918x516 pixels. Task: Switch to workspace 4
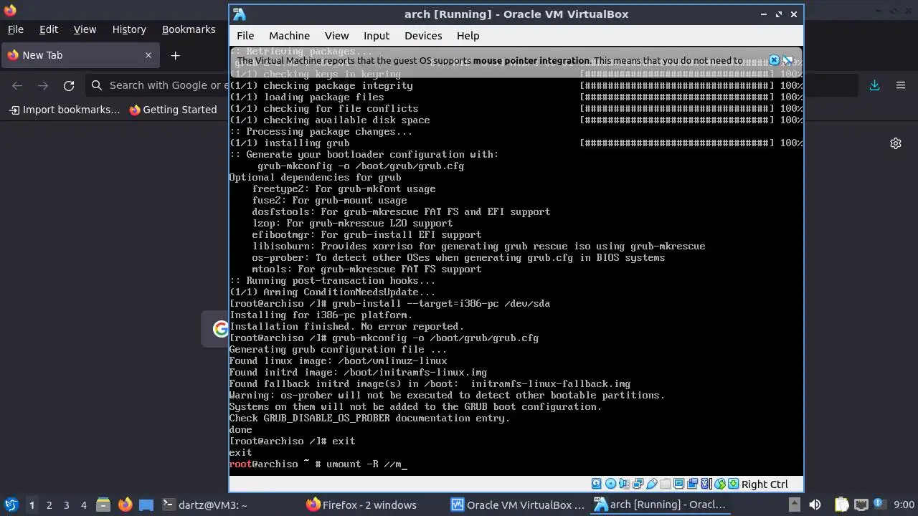[83, 505]
